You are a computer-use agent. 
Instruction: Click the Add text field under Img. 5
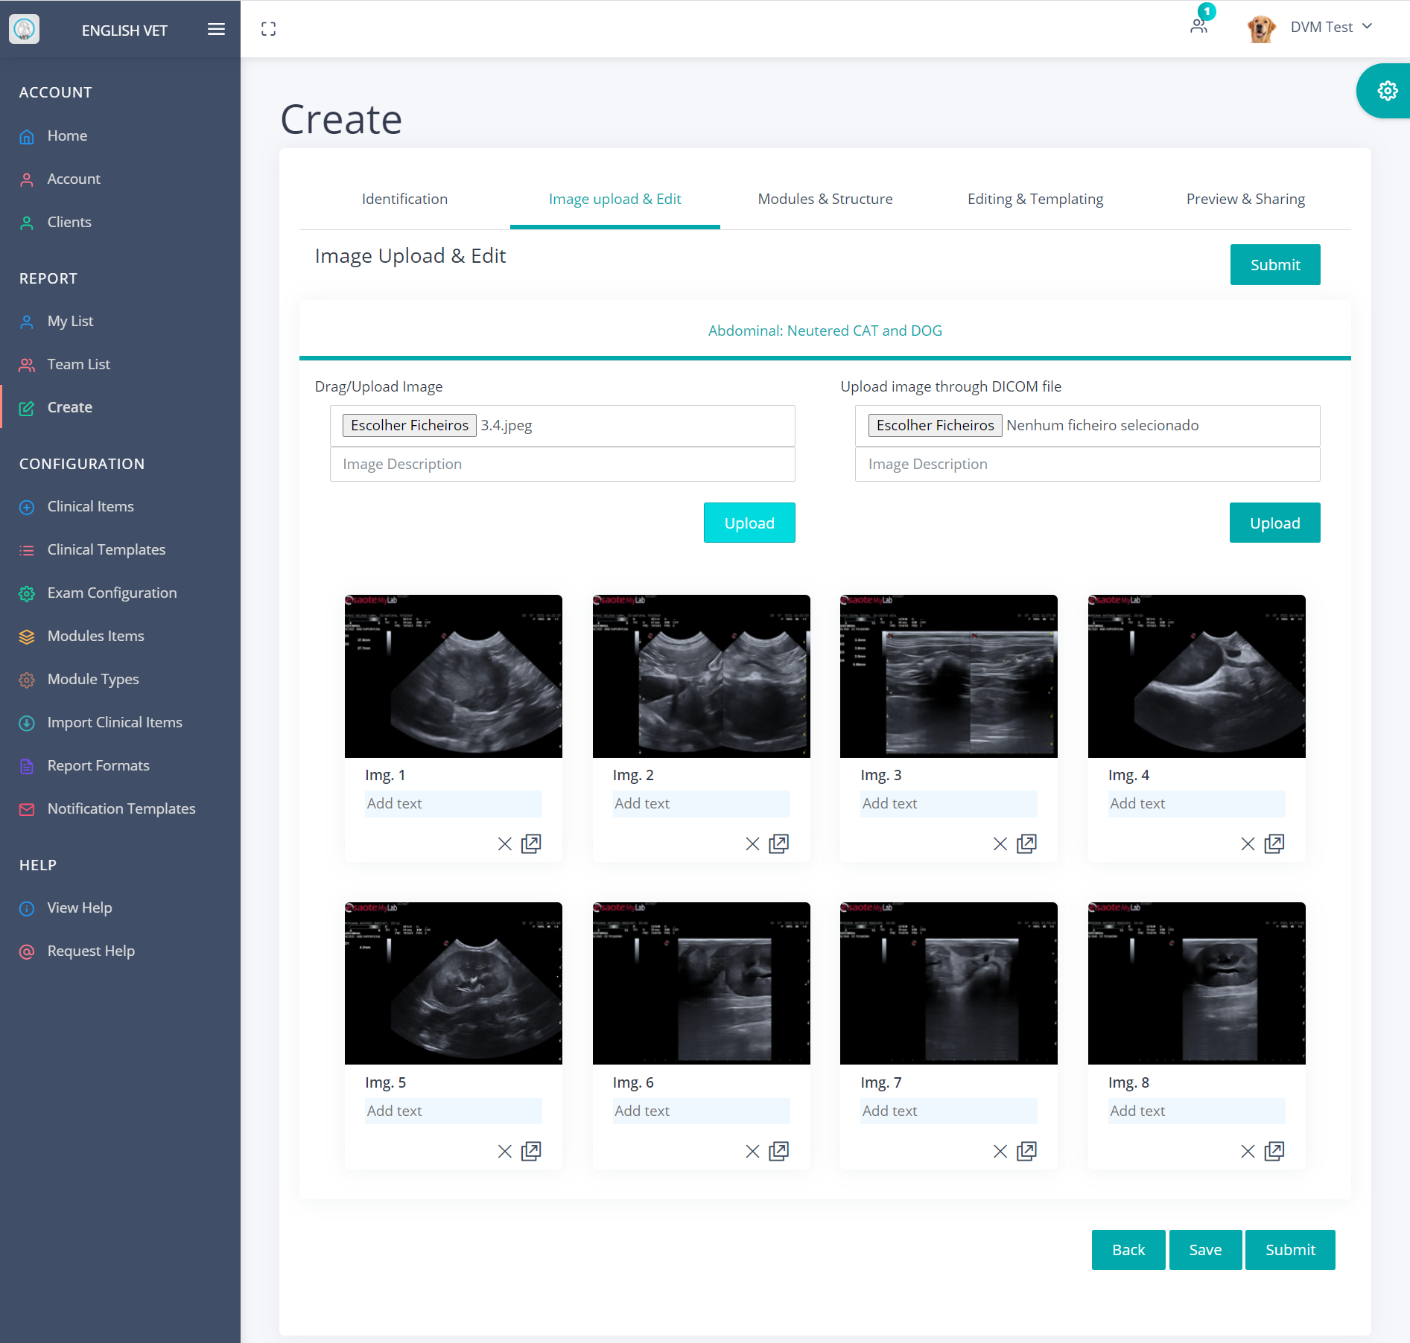(x=453, y=1111)
